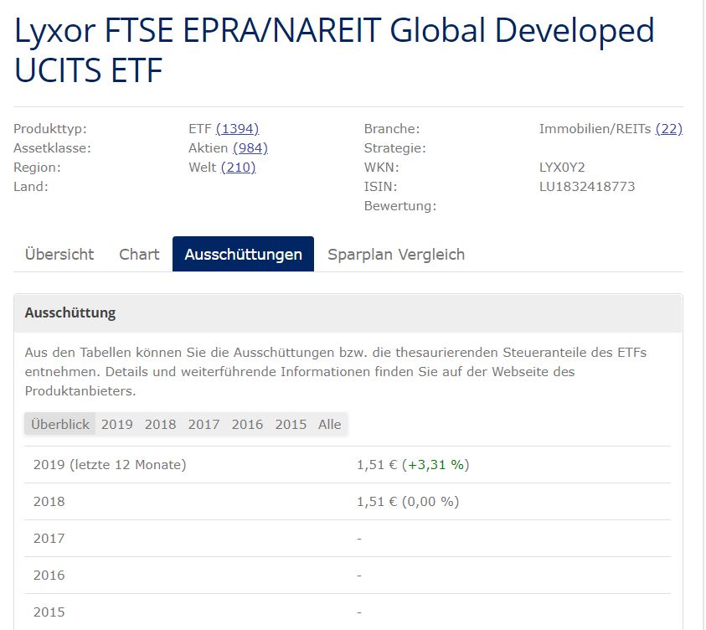Click the Produkttyp label
The width and height of the screenshot is (706, 630).
point(50,129)
